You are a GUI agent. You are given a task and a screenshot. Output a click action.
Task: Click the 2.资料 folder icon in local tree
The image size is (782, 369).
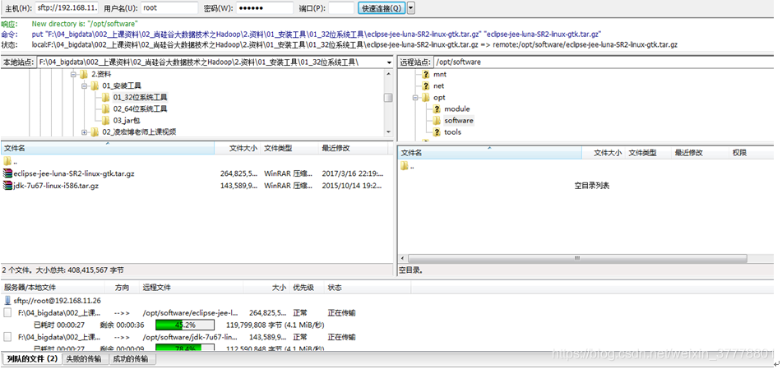click(84, 74)
